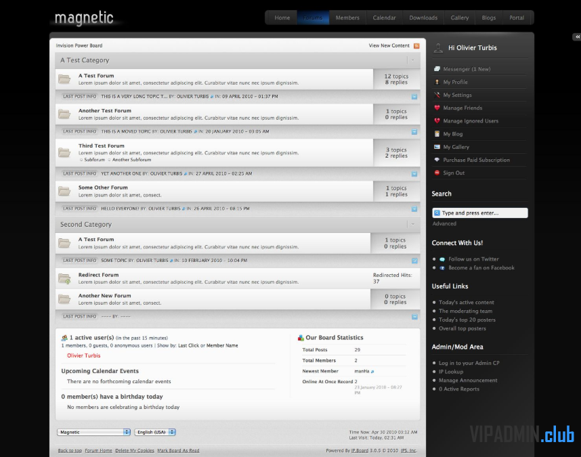Click the folder icon of Another Test Forum

(64, 114)
